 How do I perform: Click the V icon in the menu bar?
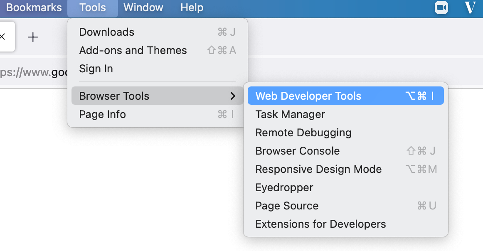[x=470, y=7]
